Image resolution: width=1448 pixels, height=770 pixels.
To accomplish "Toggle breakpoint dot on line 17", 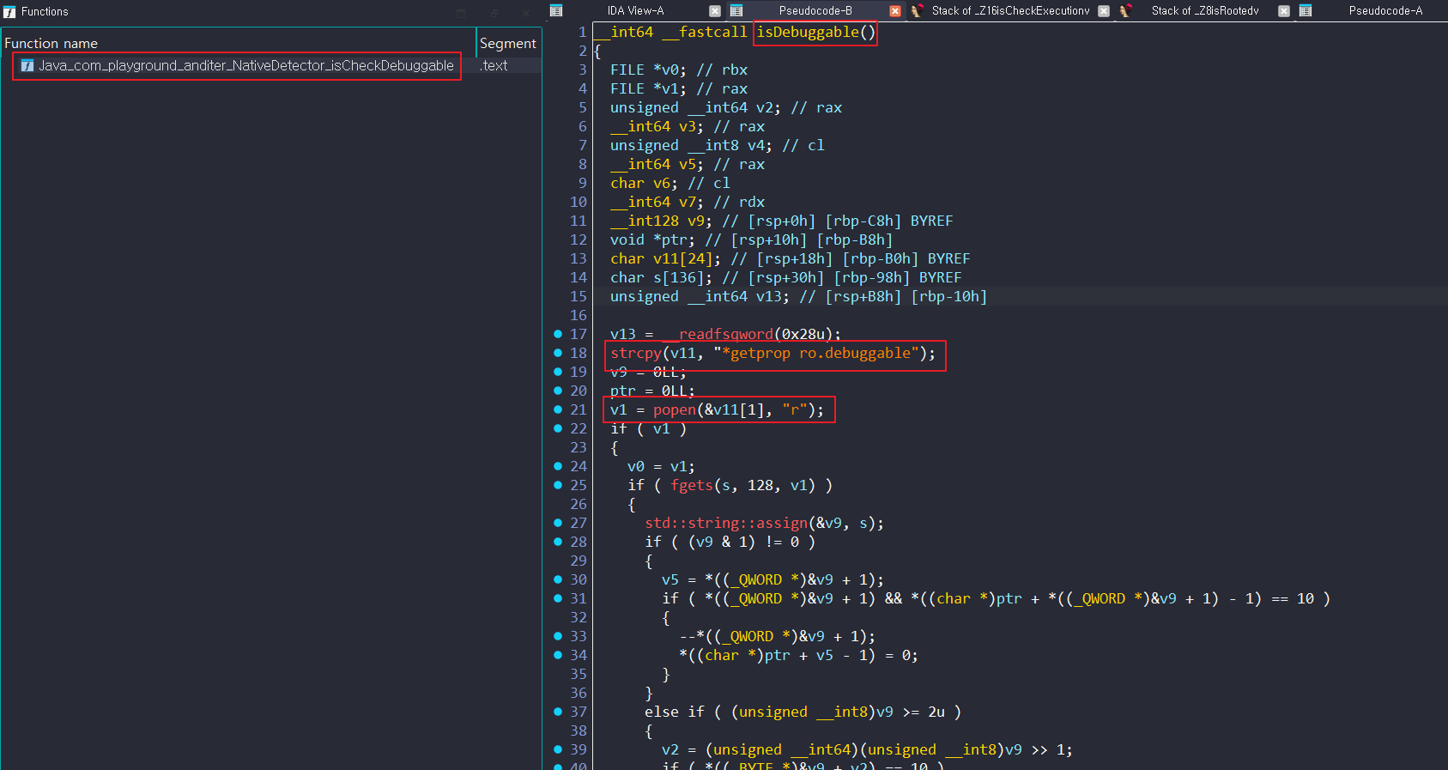I will coord(558,334).
